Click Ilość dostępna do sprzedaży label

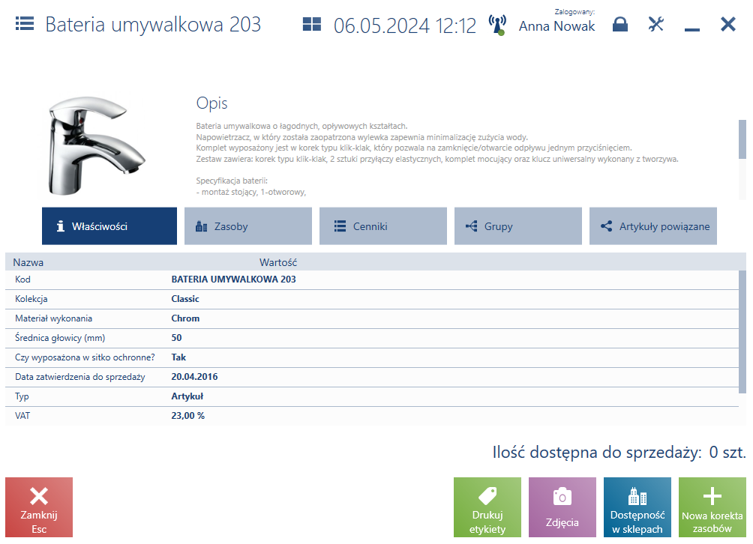tap(597, 453)
